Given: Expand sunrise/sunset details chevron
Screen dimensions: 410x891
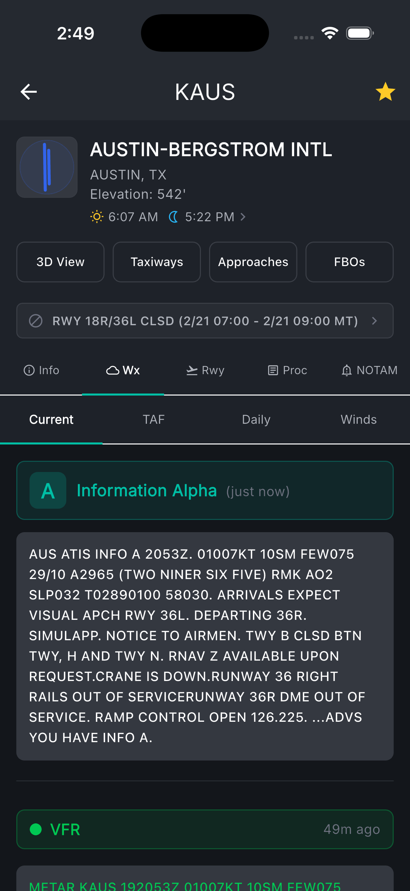Looking at the screenshot, I should tap(243, 217).
